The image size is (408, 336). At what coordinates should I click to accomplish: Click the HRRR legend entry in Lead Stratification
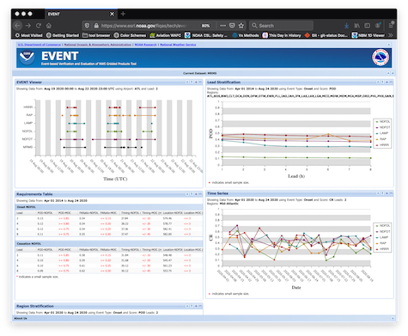tap(382, 145)
